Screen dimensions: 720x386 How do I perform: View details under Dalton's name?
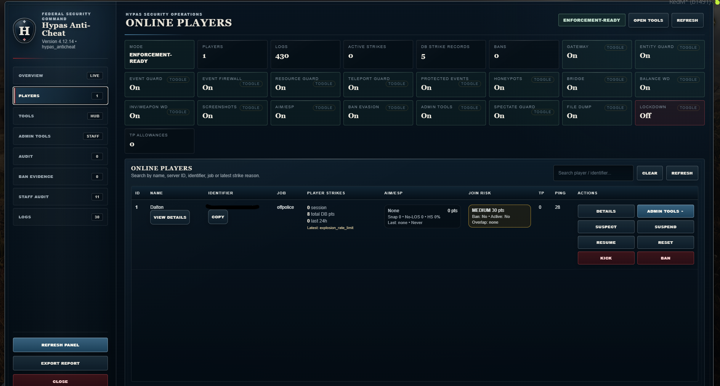170,217
